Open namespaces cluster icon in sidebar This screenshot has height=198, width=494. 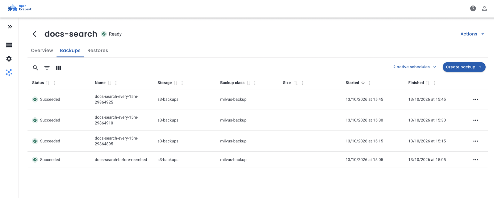point(9,72)
